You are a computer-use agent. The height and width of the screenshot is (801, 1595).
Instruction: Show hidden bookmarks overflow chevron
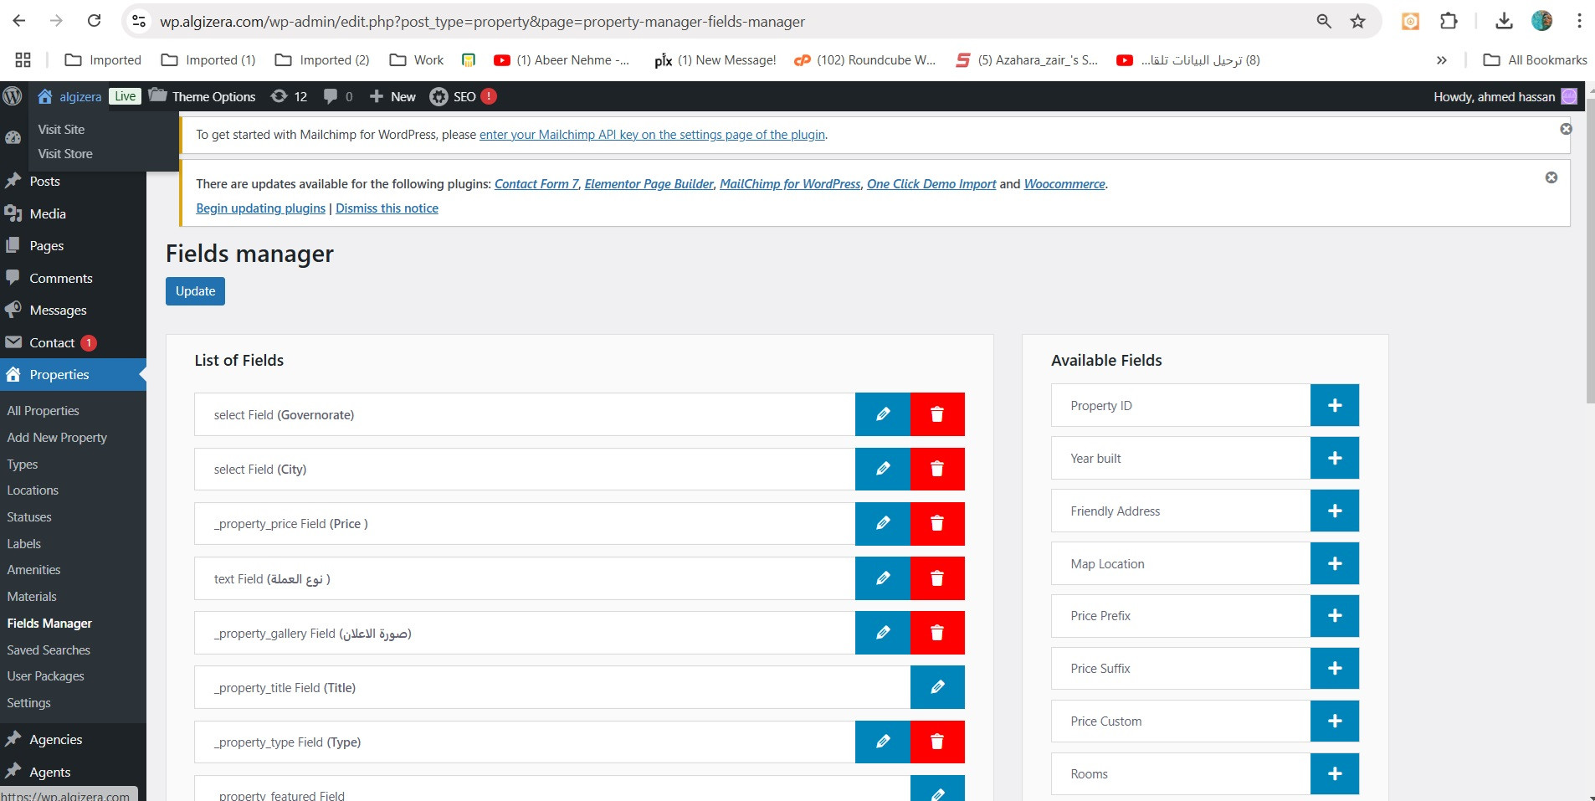click(x=1441, y=60)
